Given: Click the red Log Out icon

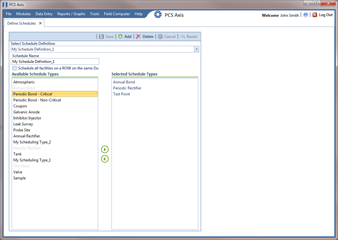Looking at the screenshot, I should [315, 15].
